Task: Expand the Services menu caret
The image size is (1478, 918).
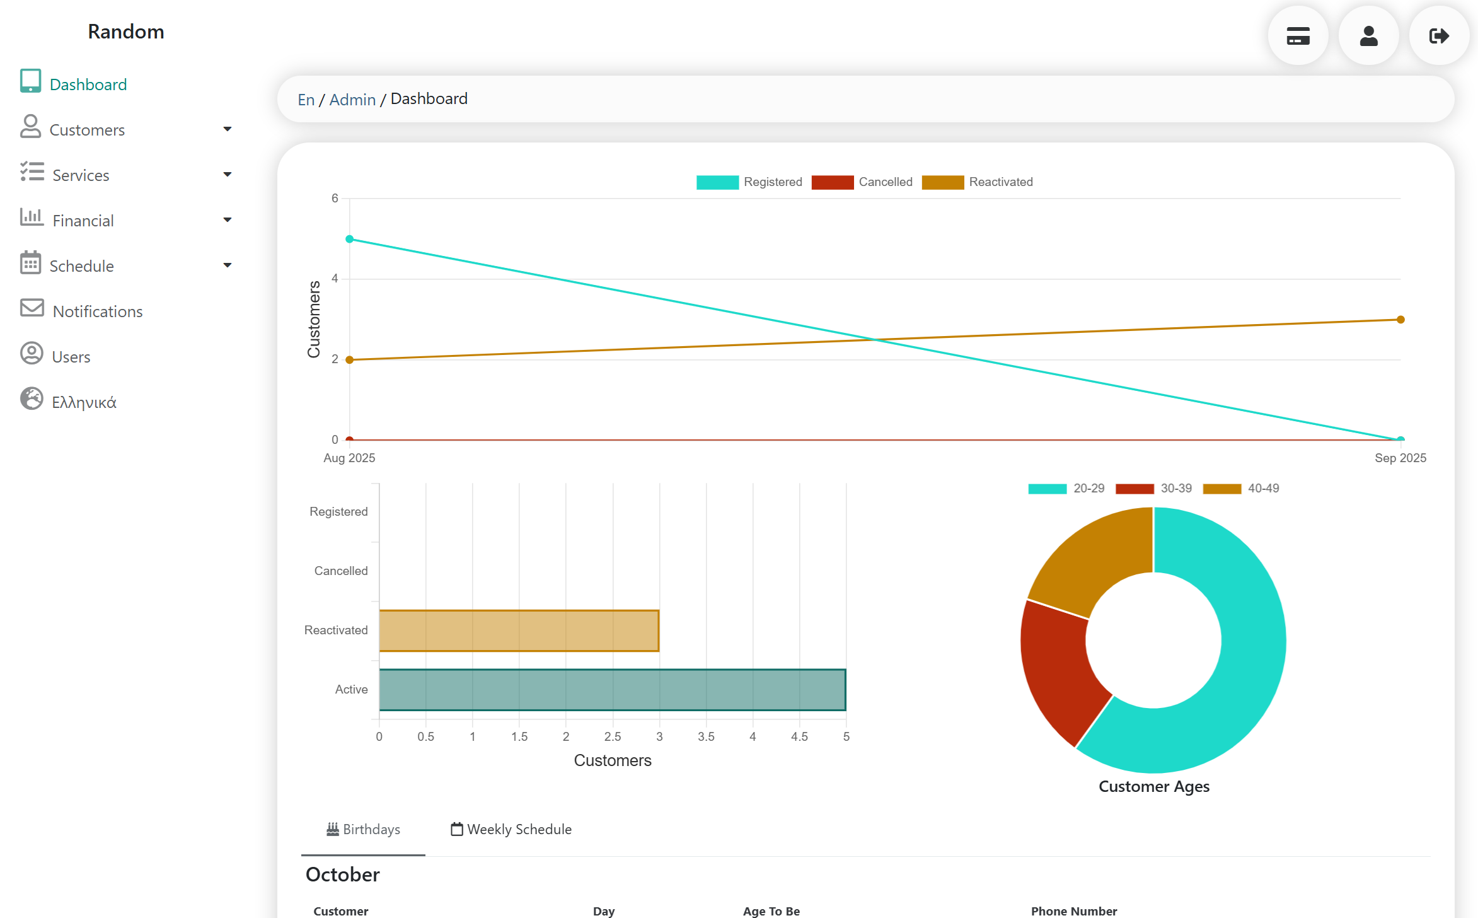Action: pyautogui.click(x=228, y=175)
